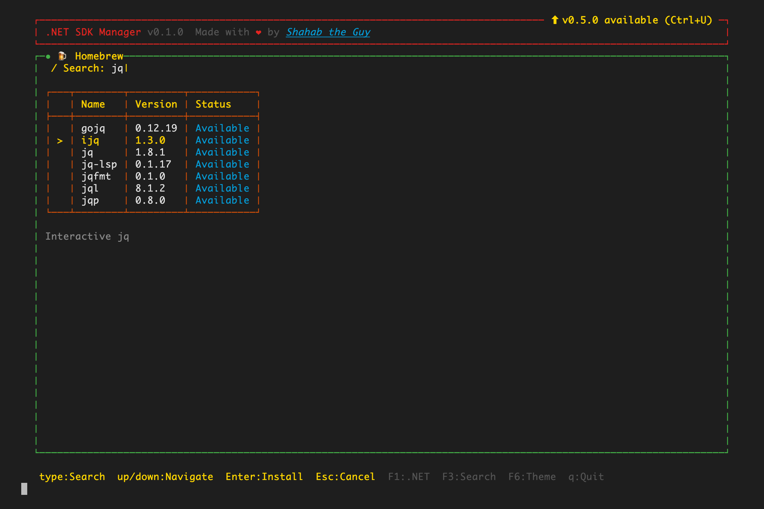Image resolution: width=764 pixels, height=509 pixels.
Task: Click Available status for jqfmt
Action: (222, 176)
